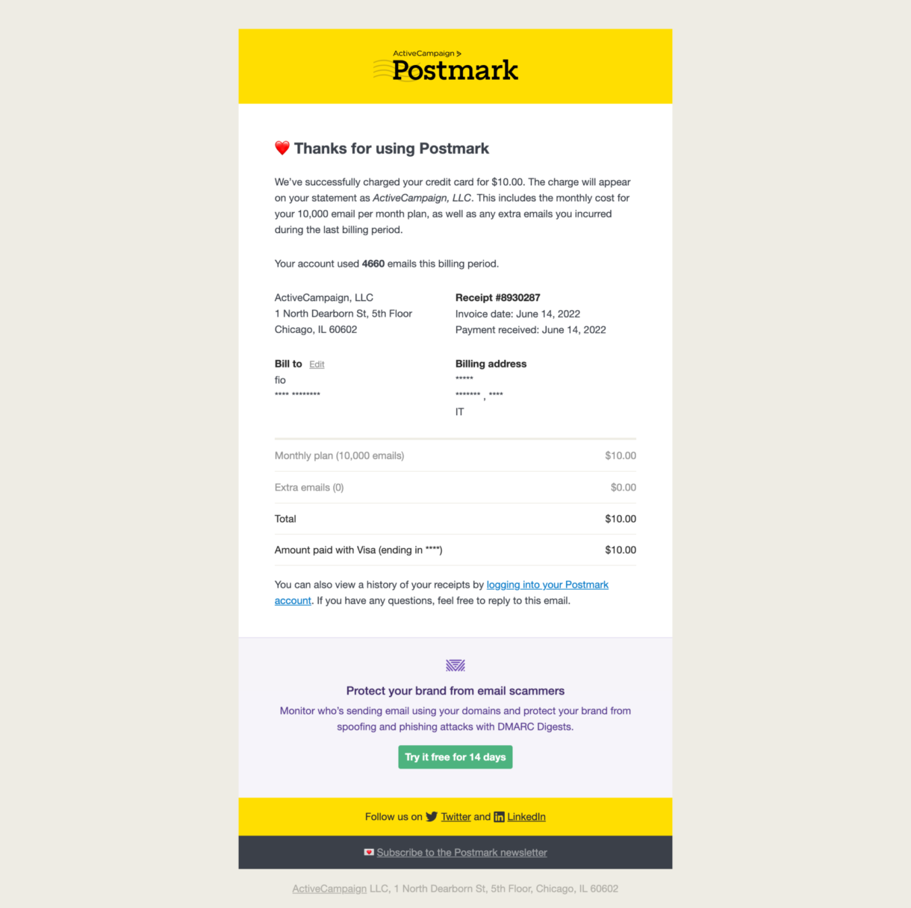Open the Twitter text link in footer
Viewport: 911px width, 908px height.
pyautogui.click(x=455, y=817)
